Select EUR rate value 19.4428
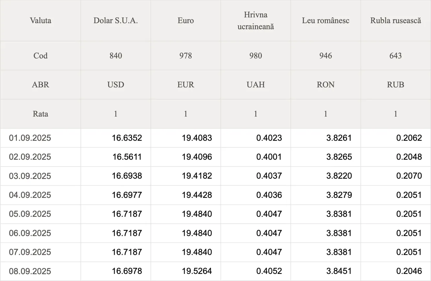Image resolution: width=431 pixels, height=281 pixels. (197, 195)
